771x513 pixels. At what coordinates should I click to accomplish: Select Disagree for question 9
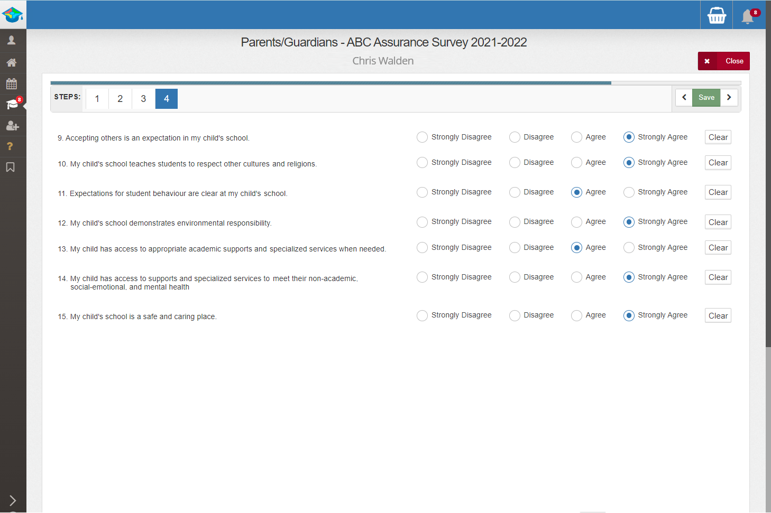[515, 137]
